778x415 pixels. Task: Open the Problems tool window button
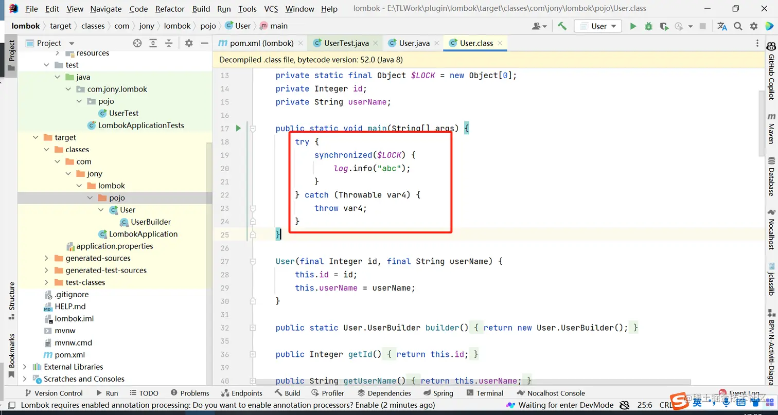point(190,393)
